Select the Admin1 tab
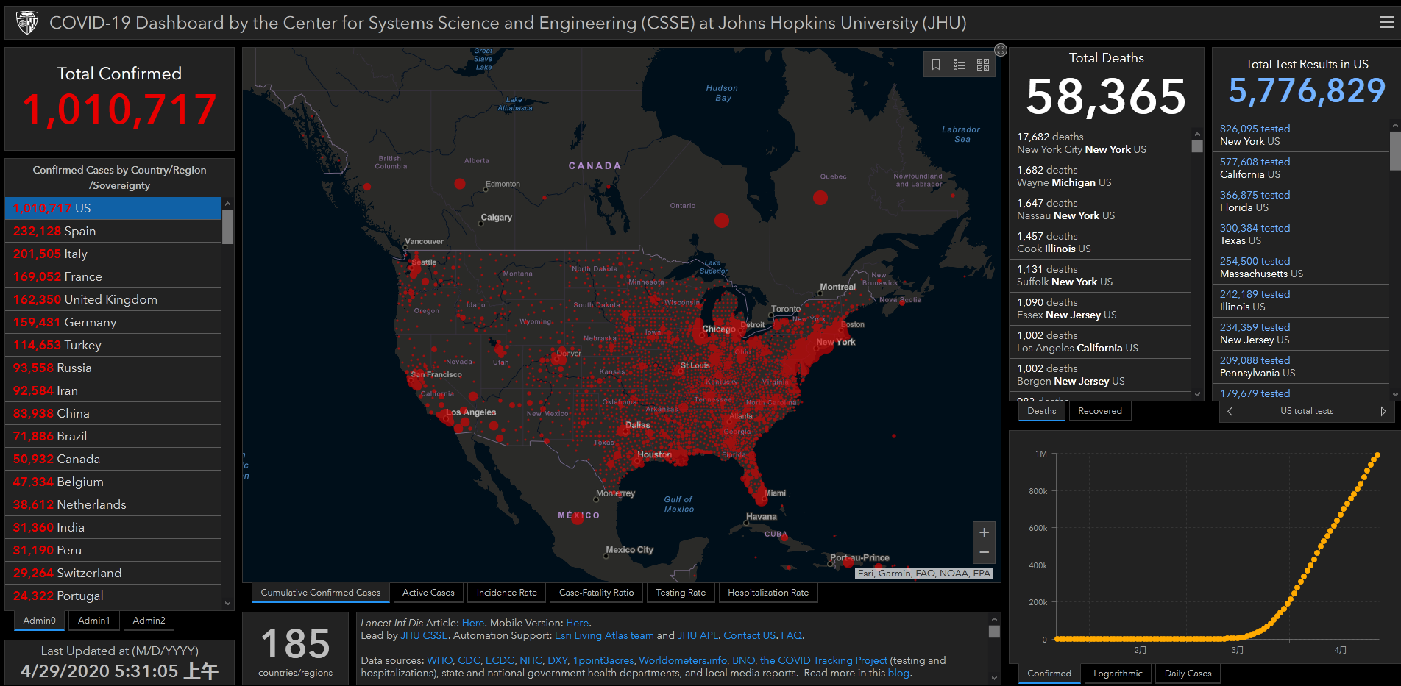The width and height of the screenshot is (1401, 686). [x=94, y=621]
